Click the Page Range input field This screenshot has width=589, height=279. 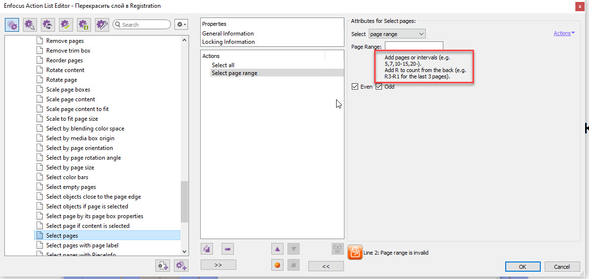tap(414, 46)
